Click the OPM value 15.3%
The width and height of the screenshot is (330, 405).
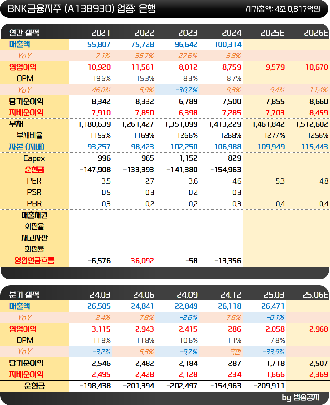(x=145, y=79)
